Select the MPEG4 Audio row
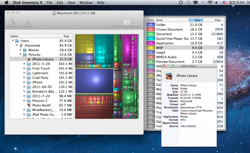 (185, 57)
